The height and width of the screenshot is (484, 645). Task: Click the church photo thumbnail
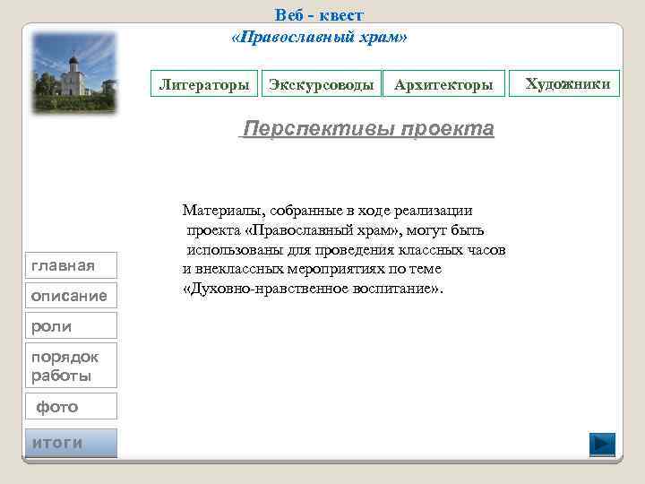pos(74,73)
